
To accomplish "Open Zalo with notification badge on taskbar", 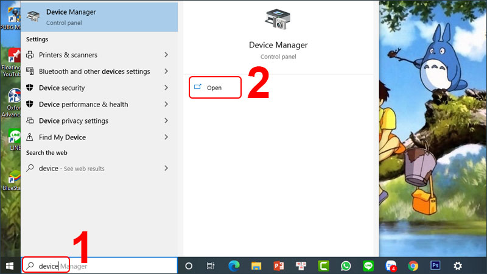I will tap(391, 266).
